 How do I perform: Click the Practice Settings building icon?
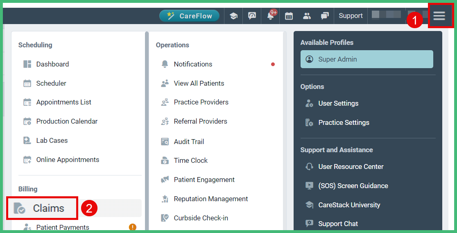coord(309,122)
